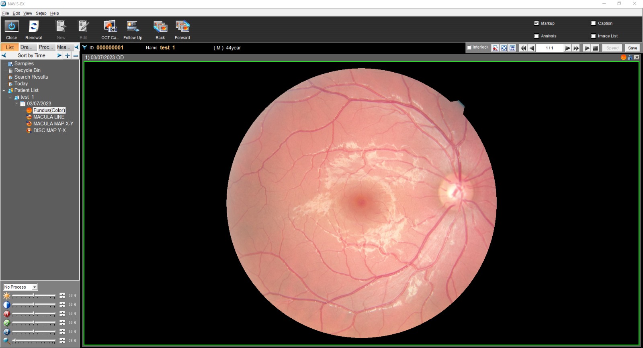Image resolution: width=643 pixels, height=348 pixels.
Task: Click the Back toolbar icon
Action: click(x=160, y=27)
